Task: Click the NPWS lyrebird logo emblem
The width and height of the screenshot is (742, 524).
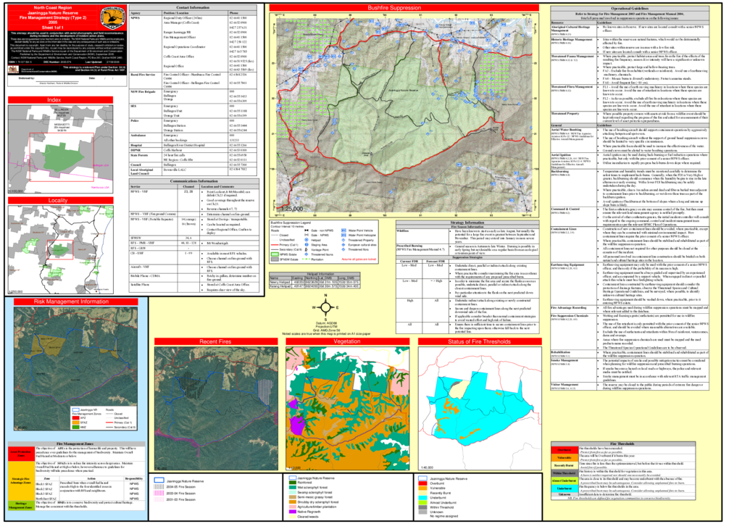Action: 113,18
